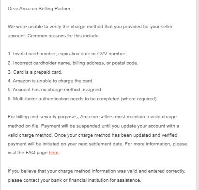Click 'Common reasons for this include' text

pos(63,35)
